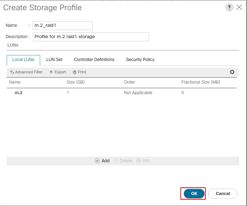Open help with the question mark icon
Image resolution: width=247 pixels, height=206 pixels.
[229, 7]
